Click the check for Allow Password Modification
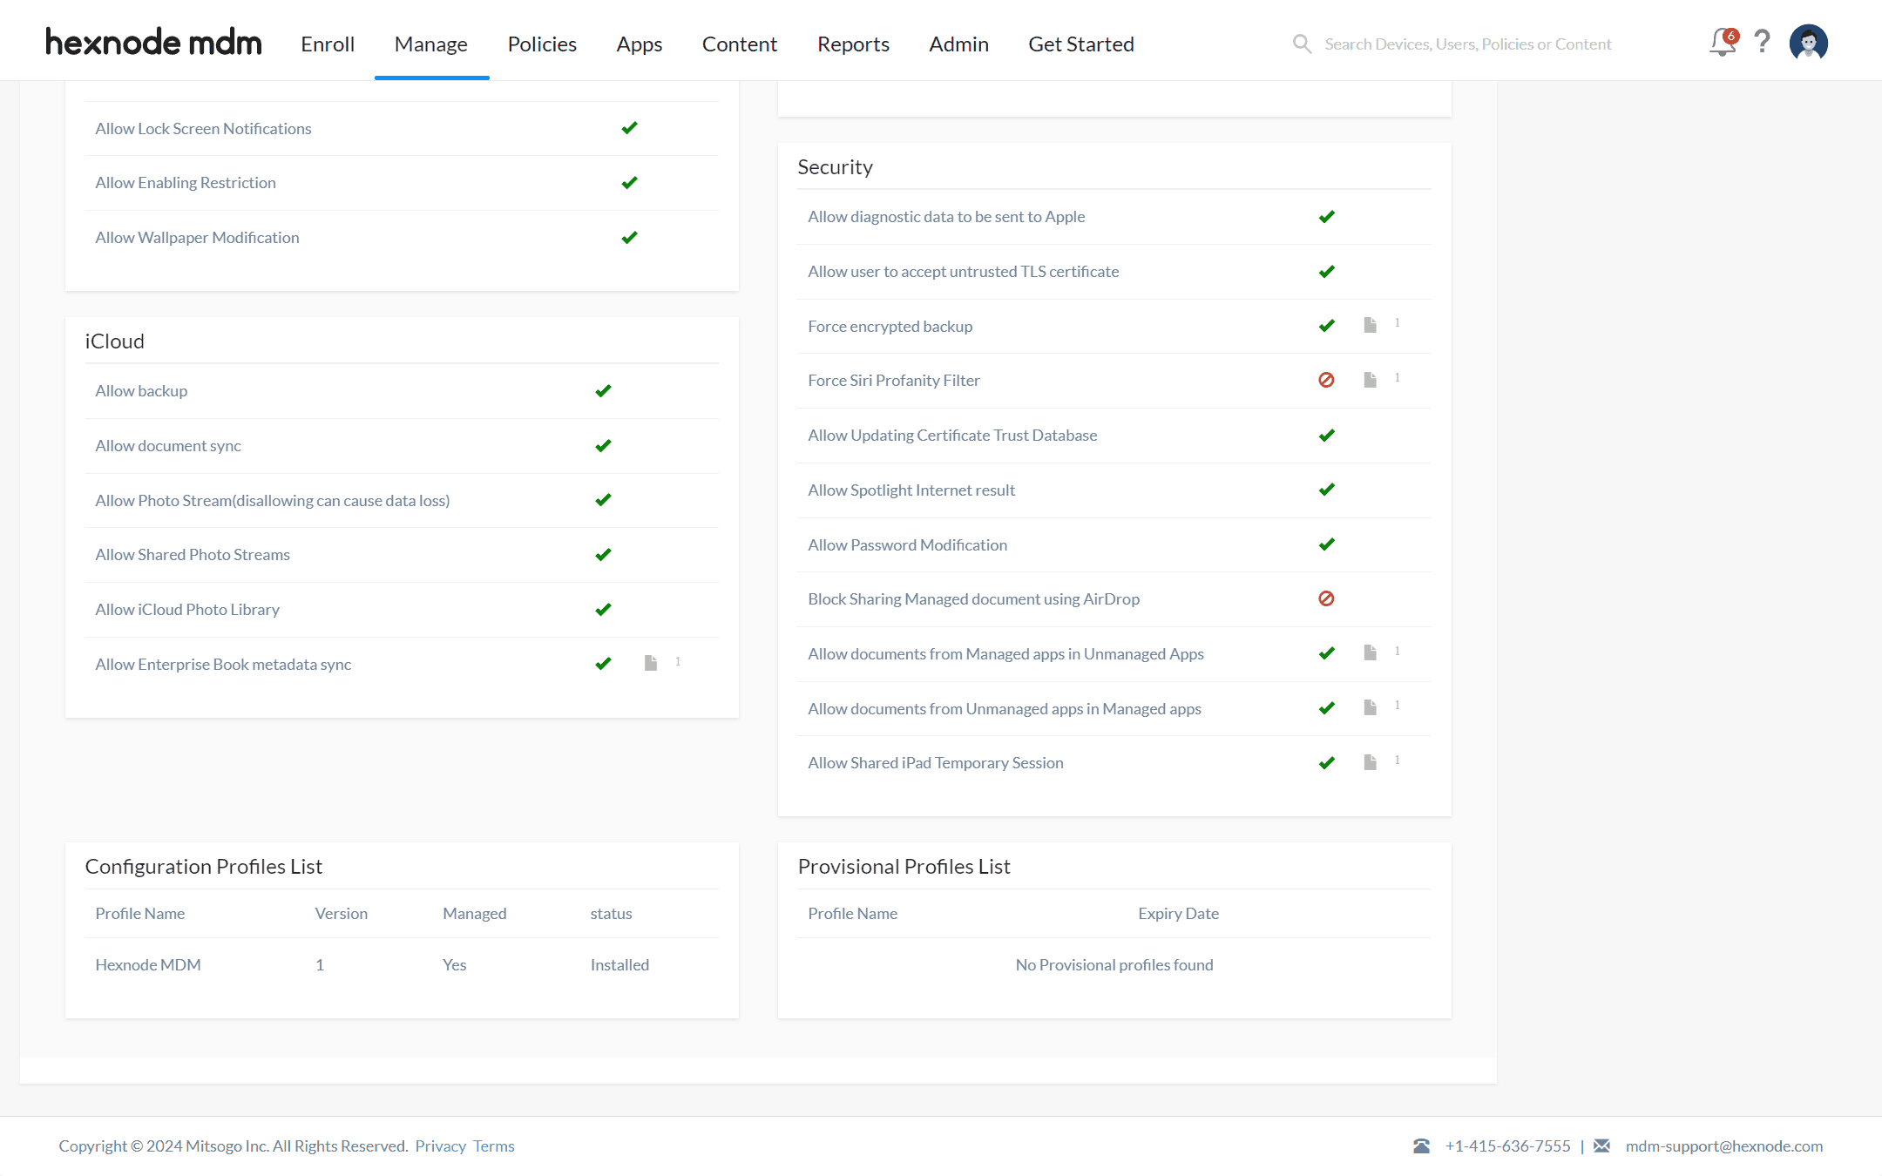The height and width of the screenshot is (1176, 1882). coord(1326,544)
